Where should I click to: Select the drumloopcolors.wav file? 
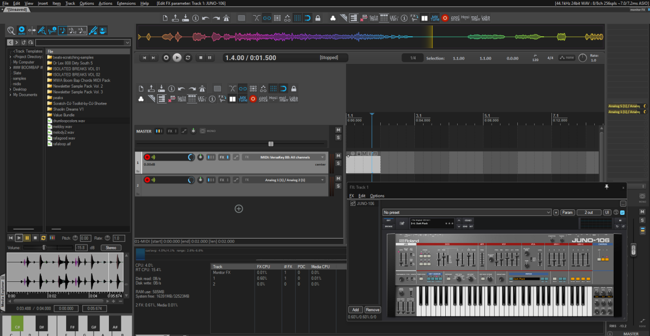pos(69,121)
